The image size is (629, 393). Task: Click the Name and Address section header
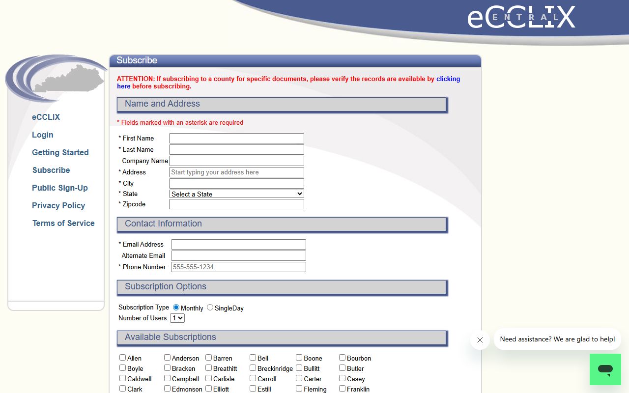coord(282,104)
